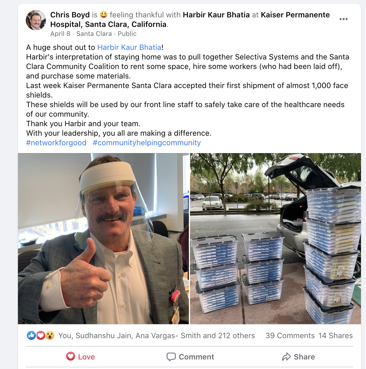The height and width of the screenshot is (369, 366).
Task: Click the Comment speech bubble button
Action: pos(190,357)
